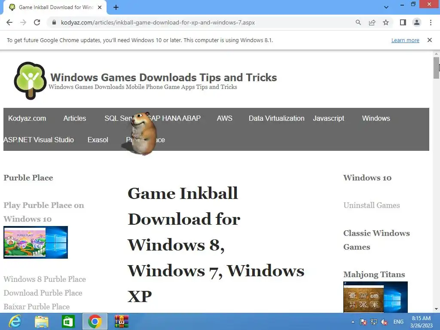Click the address bar URL field
440x330 pixels.
pos(158,22)
